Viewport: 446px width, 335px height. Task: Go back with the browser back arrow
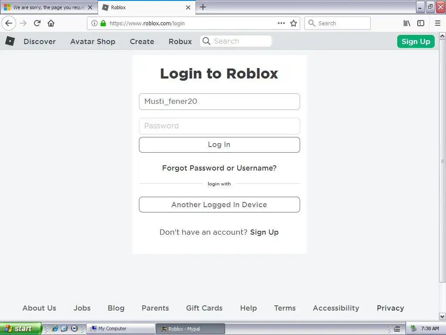coord(9,23)
